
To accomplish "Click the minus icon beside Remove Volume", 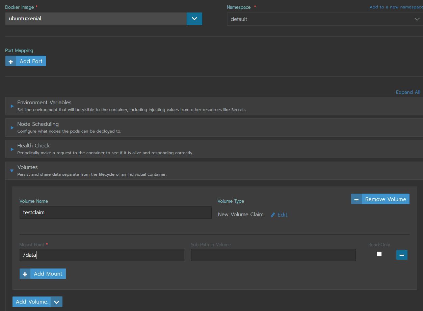I will (x=356, y=199).
